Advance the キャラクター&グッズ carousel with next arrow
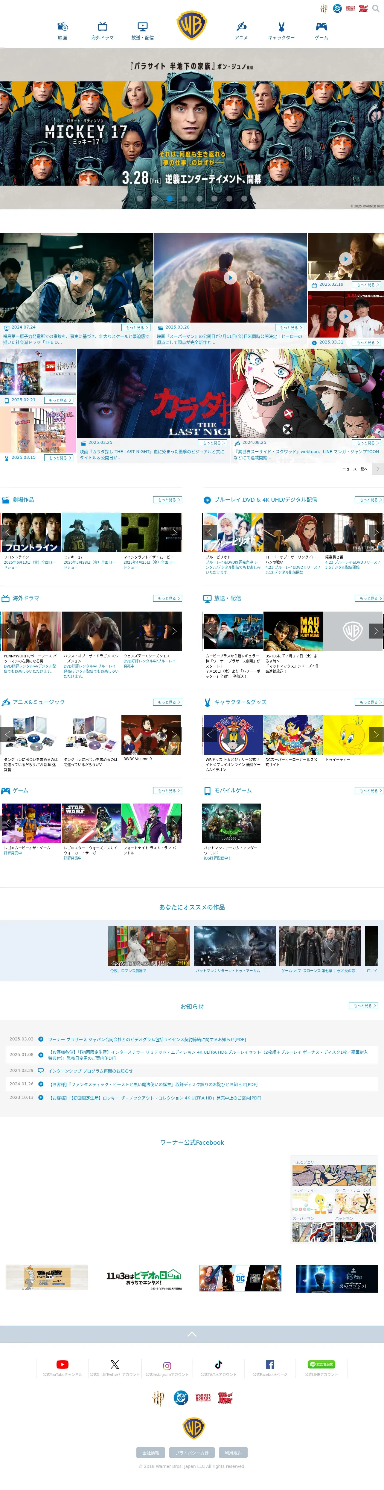Image resolution: width=384 pixels, height=1490 pixels. (x=376, y=735)
